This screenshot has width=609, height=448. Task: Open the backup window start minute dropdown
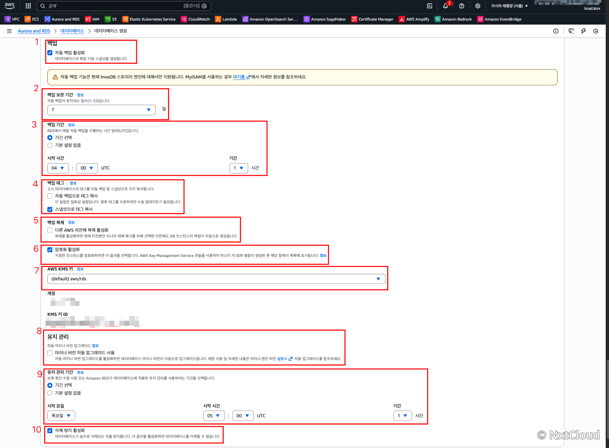click(x=87, y=168)
